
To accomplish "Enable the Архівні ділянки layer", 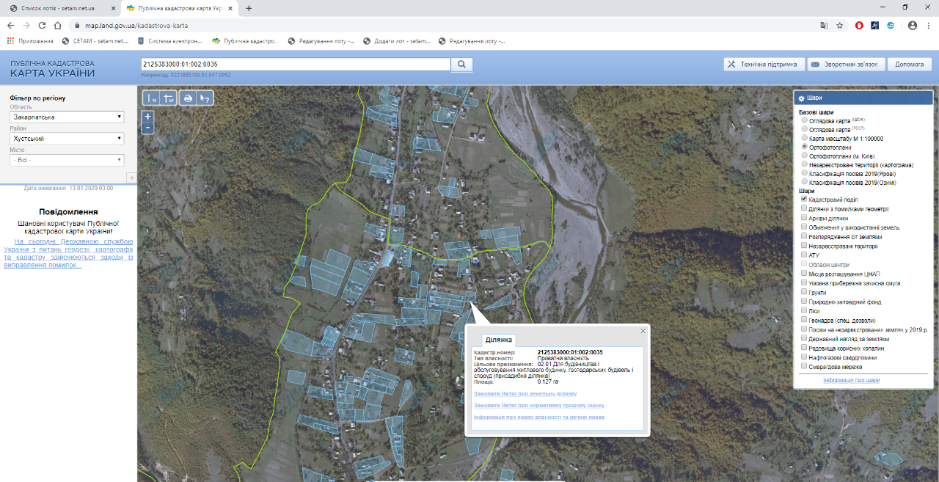I will [x=805, y=218].
